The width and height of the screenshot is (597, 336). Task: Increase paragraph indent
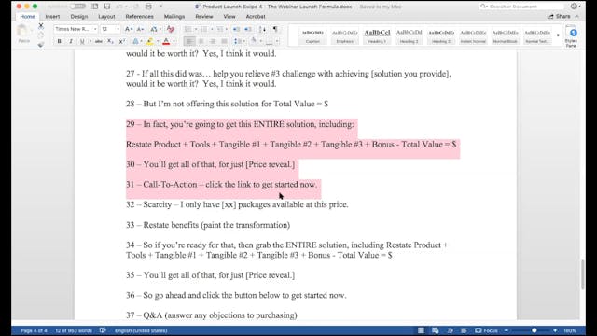tap(248, 29)
